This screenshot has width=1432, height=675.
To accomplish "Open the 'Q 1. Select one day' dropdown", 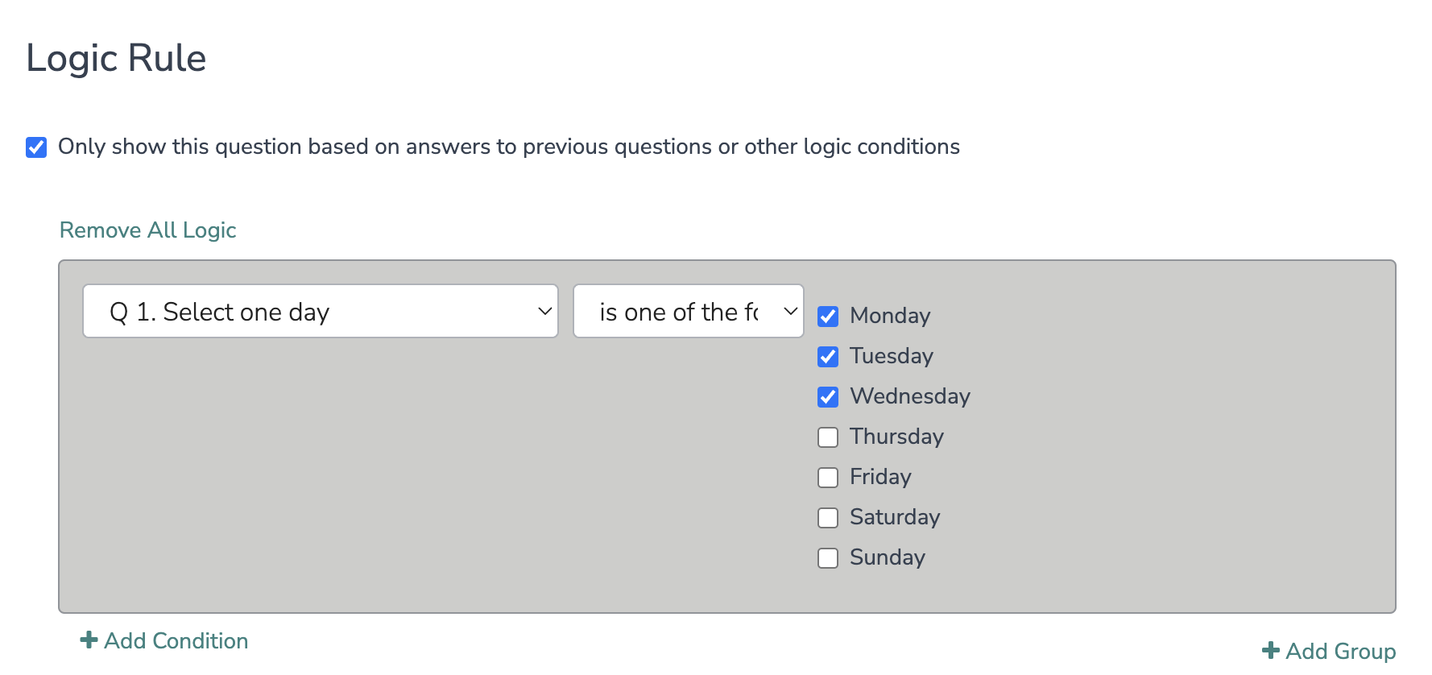I will (x=320, y=312).
